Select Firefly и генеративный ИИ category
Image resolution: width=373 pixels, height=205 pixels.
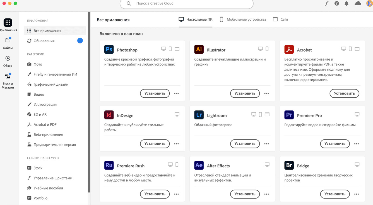(x=55, y=74)
